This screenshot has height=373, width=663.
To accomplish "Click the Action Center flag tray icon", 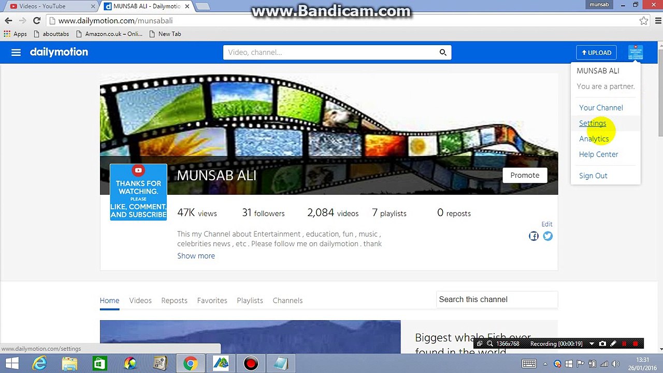I will pyautogui.click(x=580, y=364).
